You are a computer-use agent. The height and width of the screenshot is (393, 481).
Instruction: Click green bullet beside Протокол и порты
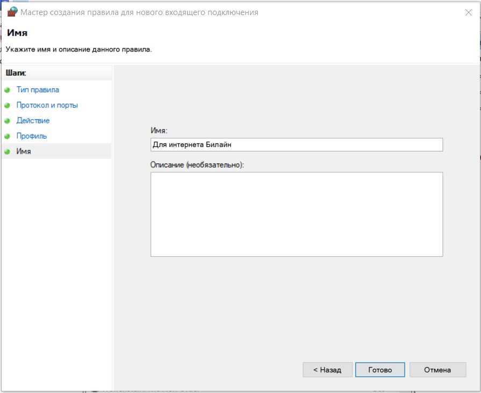point(7,106)
